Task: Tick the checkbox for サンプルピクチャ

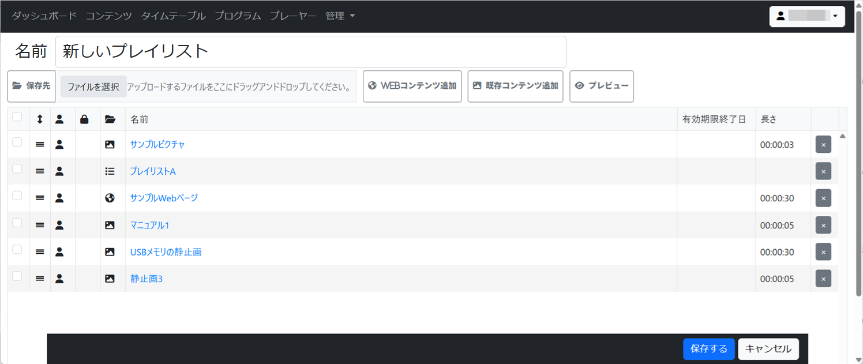Action: (17, 142)
